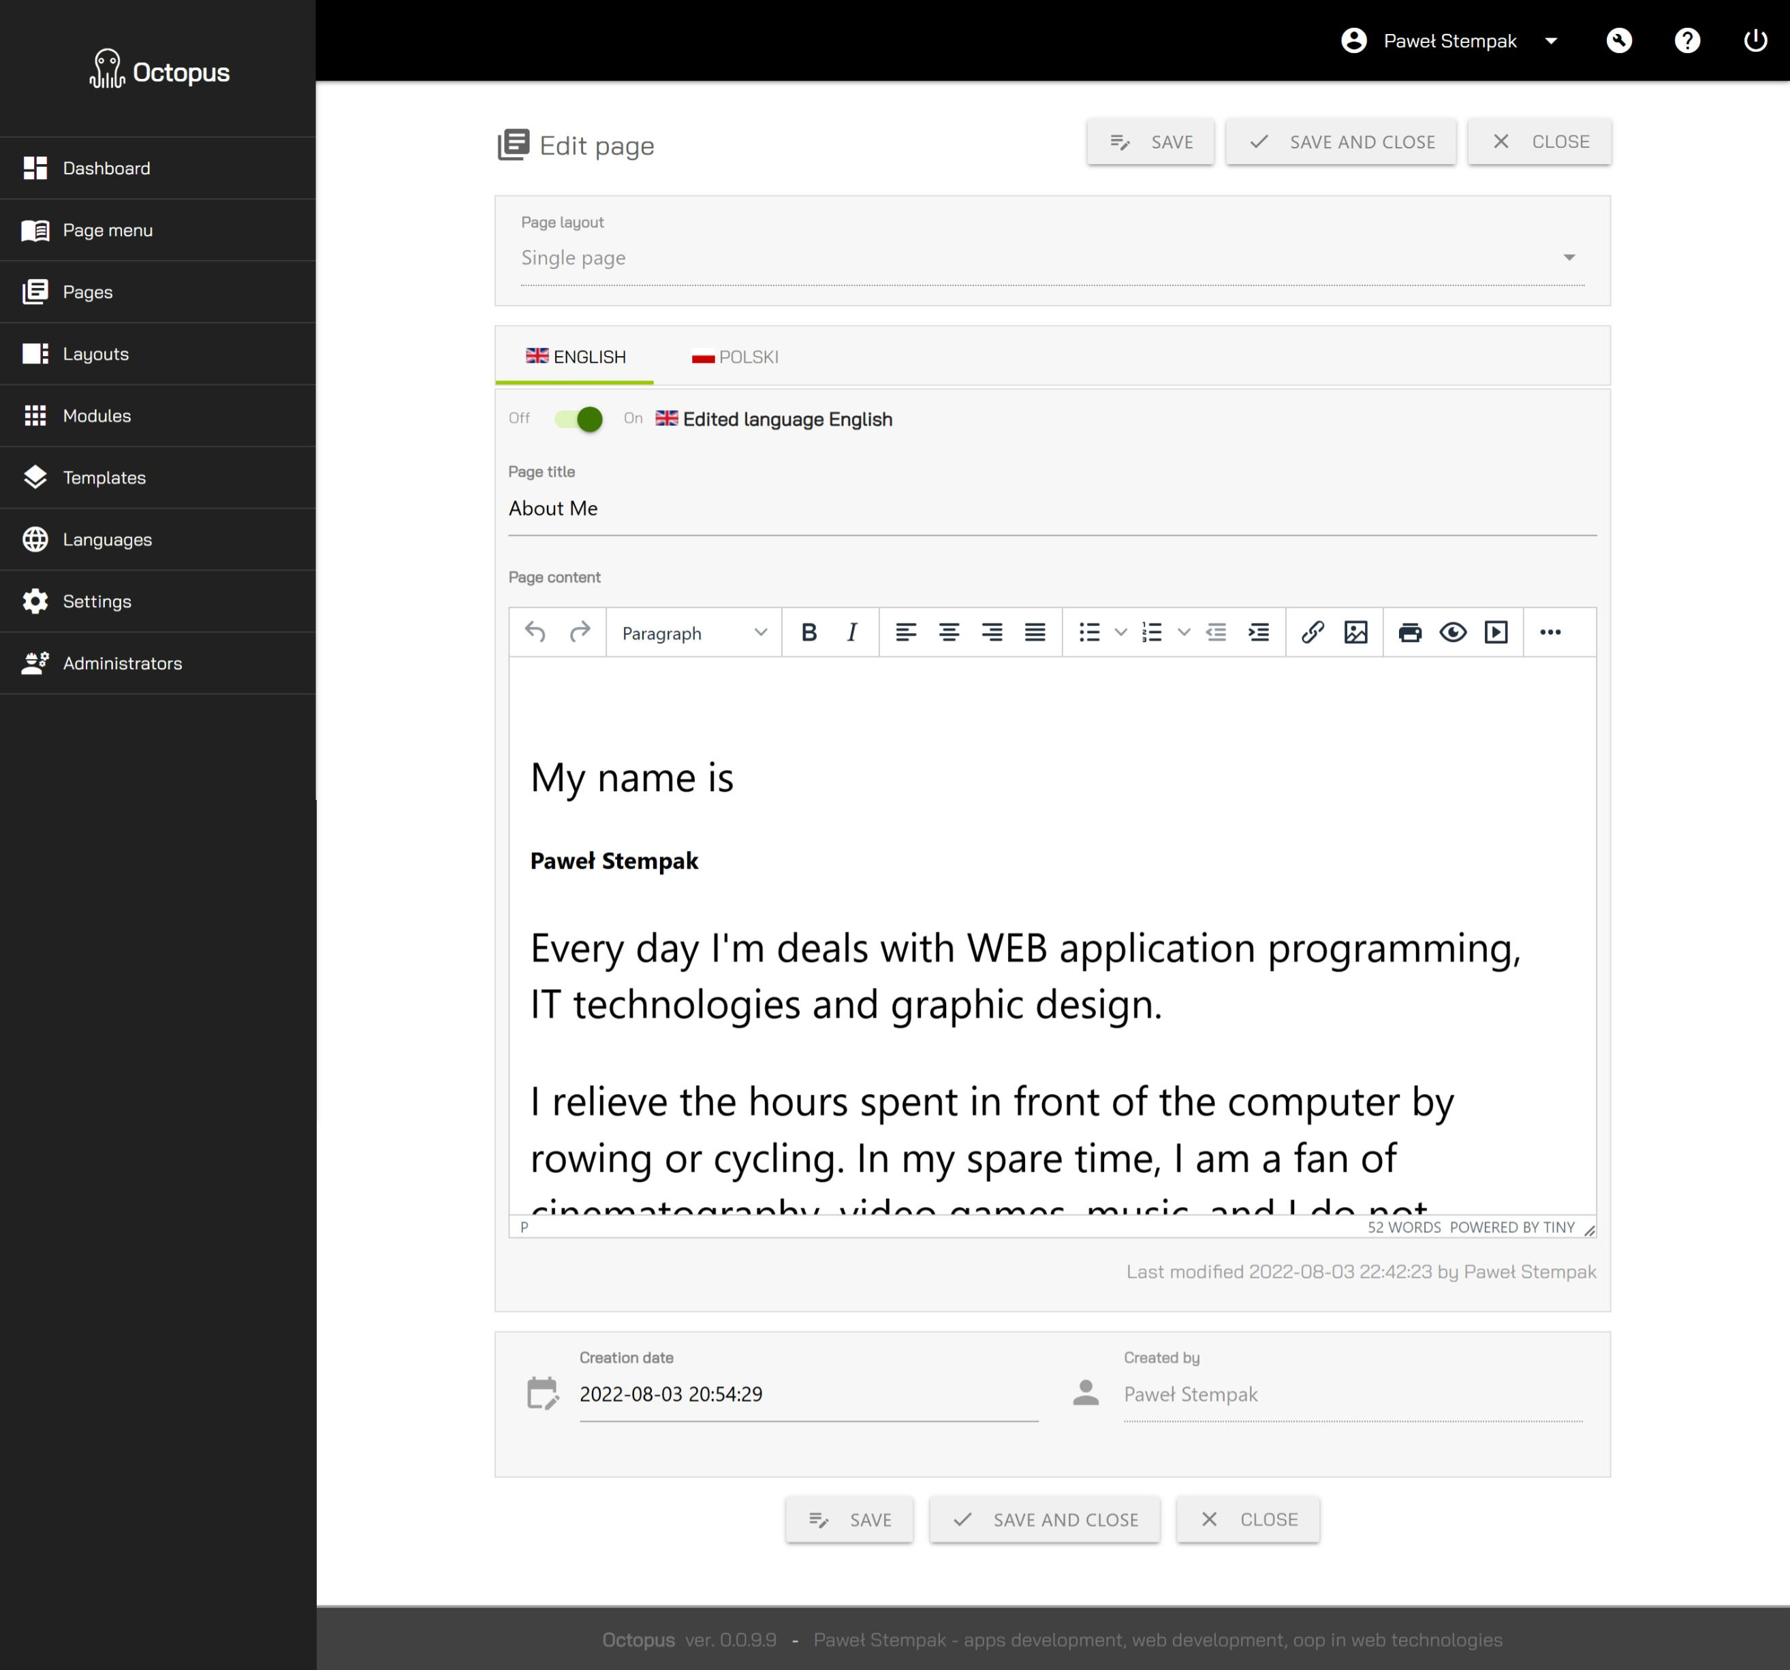
Task: Open Languages in the sidebar
Action: pos(157,540)
